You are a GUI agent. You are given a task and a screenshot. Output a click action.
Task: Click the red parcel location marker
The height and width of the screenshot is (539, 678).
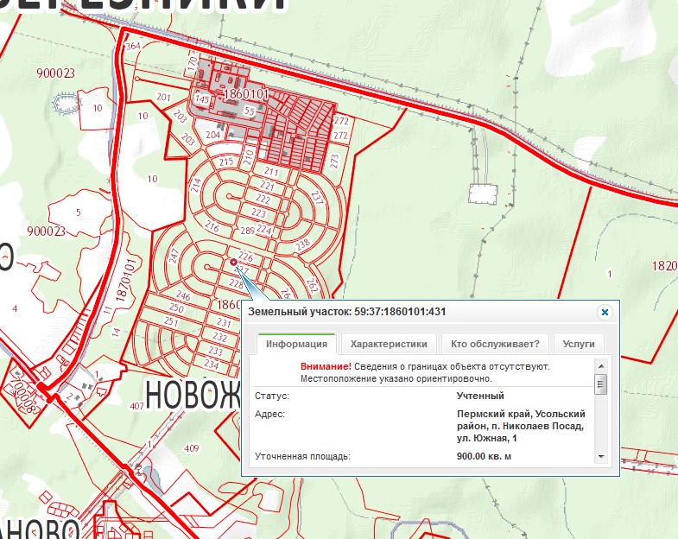pos(233,261)
